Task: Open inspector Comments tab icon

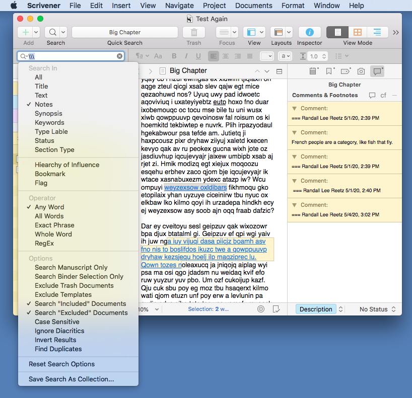Action: tap(377, 71)
